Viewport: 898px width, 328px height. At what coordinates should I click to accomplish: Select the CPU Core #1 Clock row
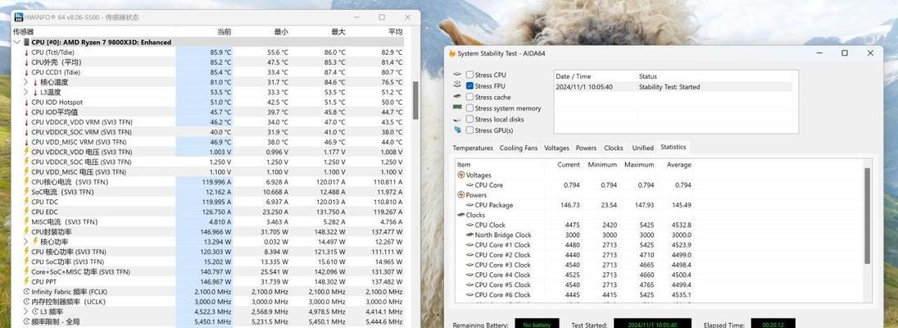coord(574,245)
